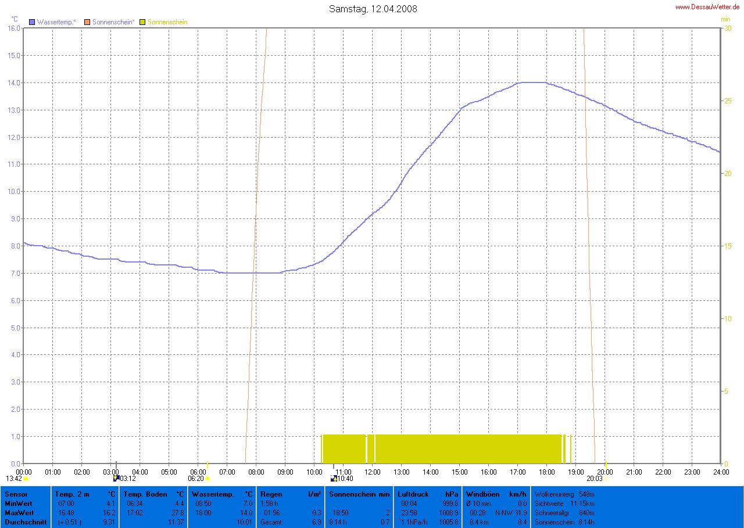The width and height of the screenshot is (744, 528).
Task: Click the blue Wassertemp. legend square
Action: [x=33, y=22]
